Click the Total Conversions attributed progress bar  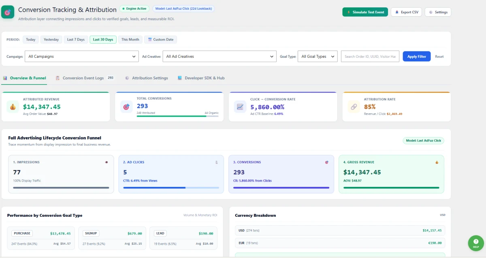pos(177,116)
